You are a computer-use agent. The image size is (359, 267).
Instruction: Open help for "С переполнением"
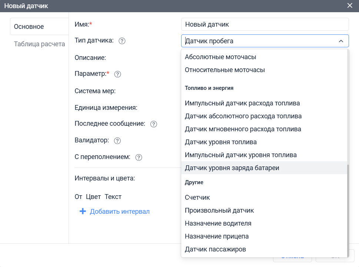(138, 157)
